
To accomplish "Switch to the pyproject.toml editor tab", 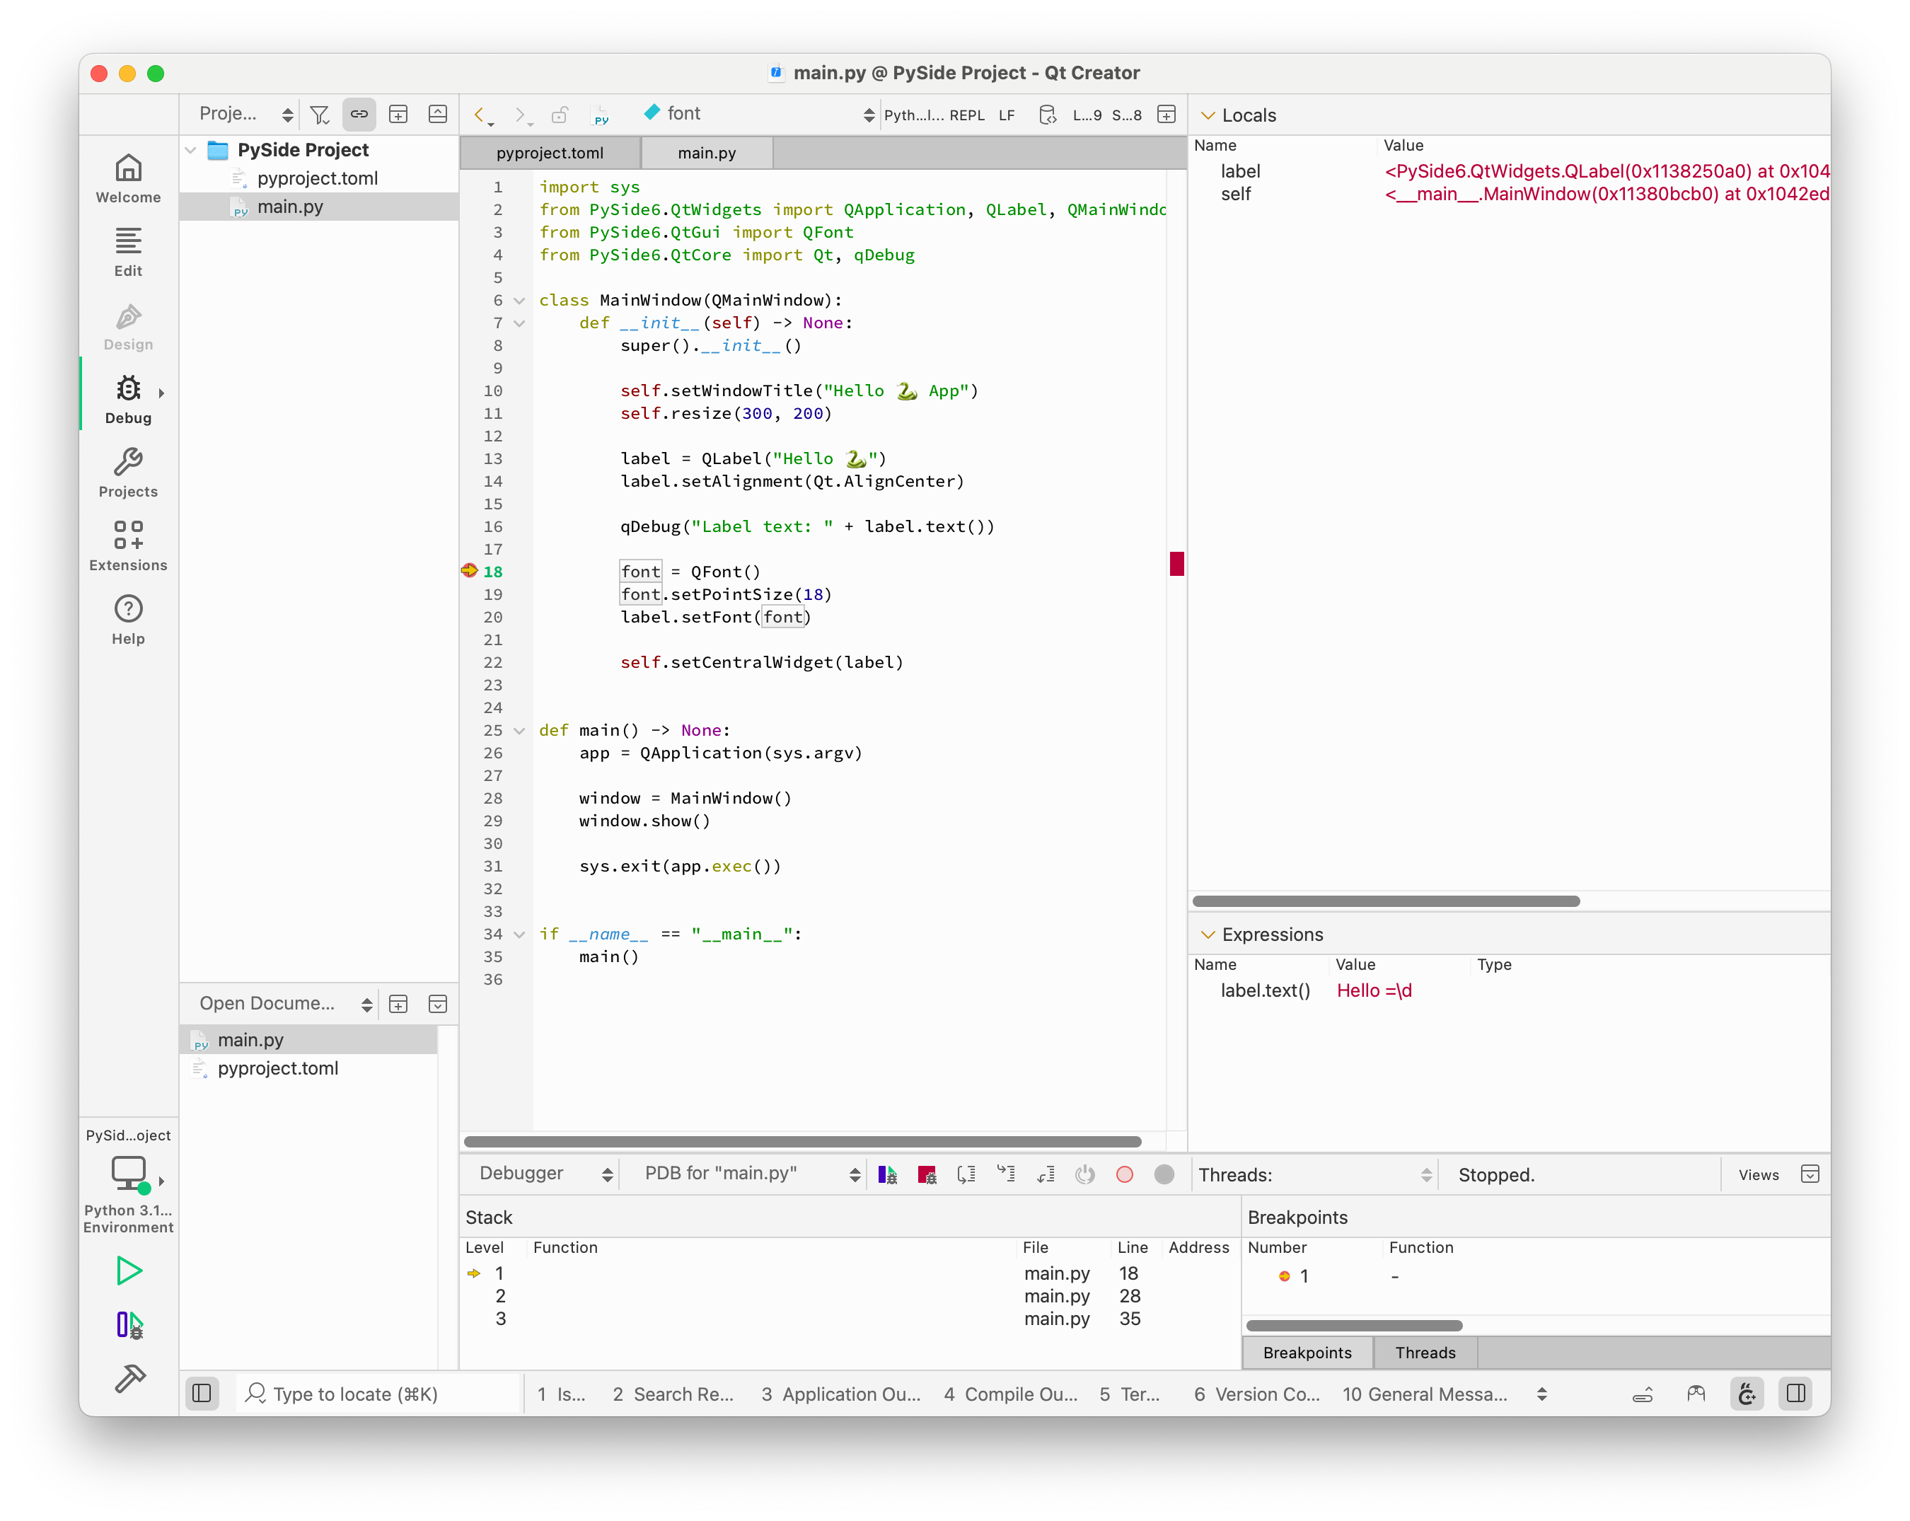I will (549, 152).
